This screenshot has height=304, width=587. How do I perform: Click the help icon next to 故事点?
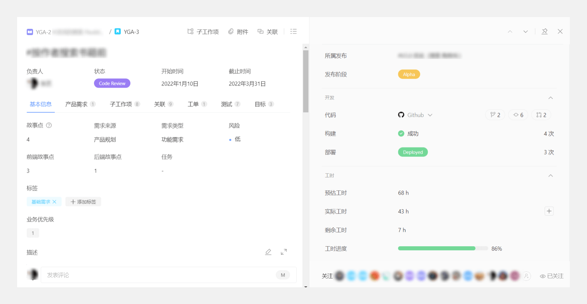(49, 125)
